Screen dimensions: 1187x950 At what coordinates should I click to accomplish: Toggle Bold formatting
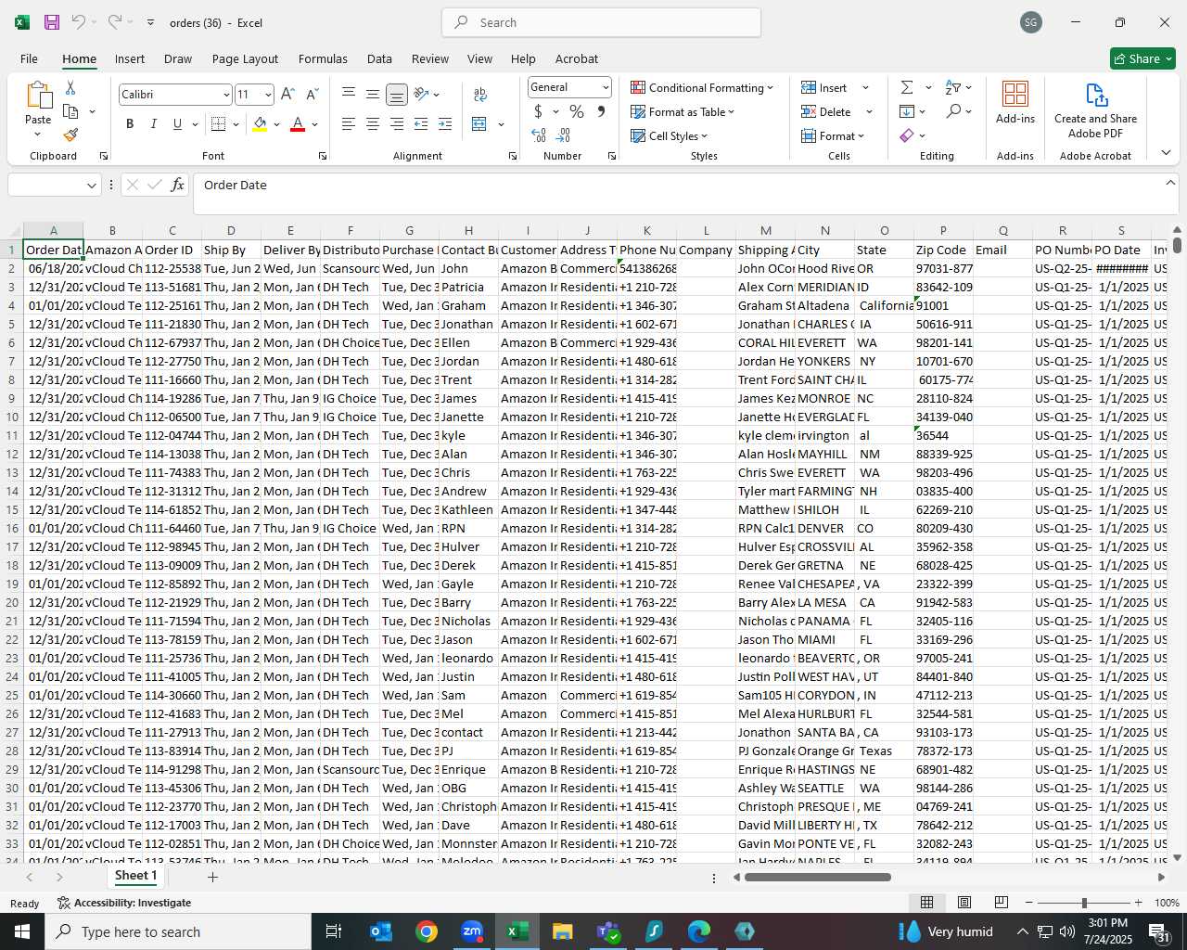(130, 123)
